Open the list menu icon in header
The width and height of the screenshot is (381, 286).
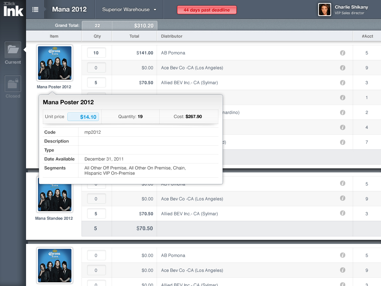tap(35, 9)
